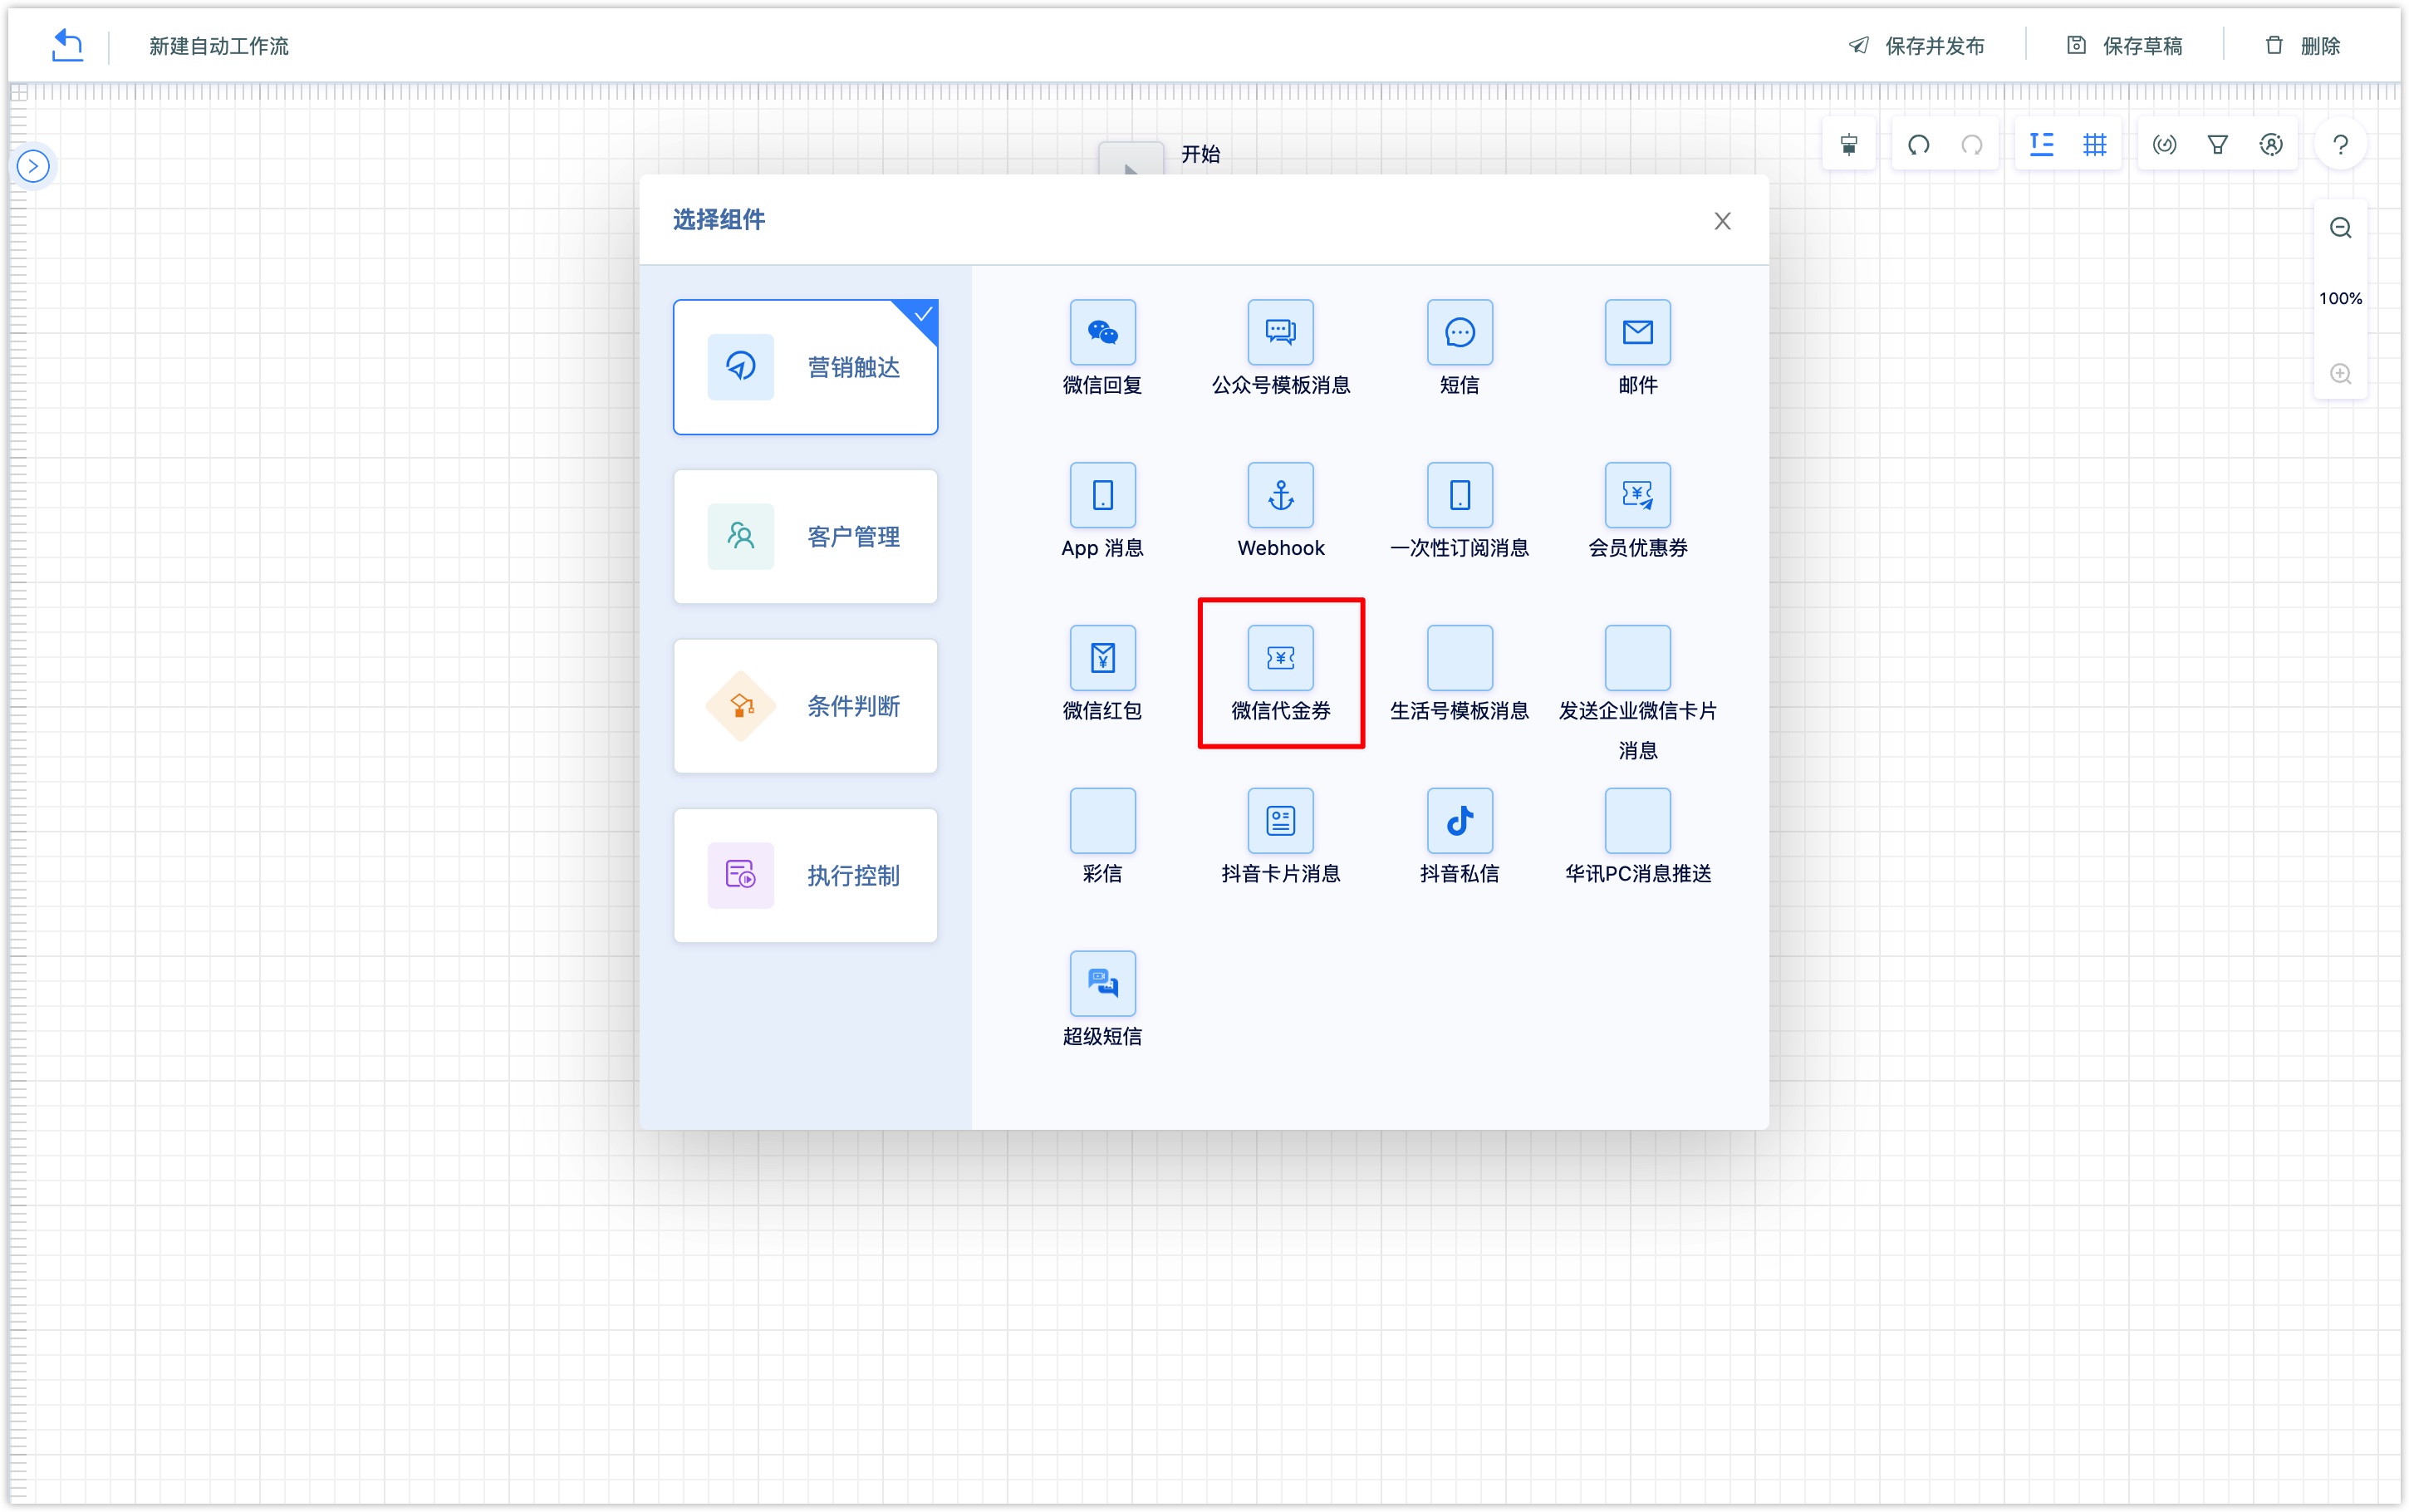Screen dimensions: 2409x1512
Task: Select the 微信红包 component
Action: [1101, 674]
